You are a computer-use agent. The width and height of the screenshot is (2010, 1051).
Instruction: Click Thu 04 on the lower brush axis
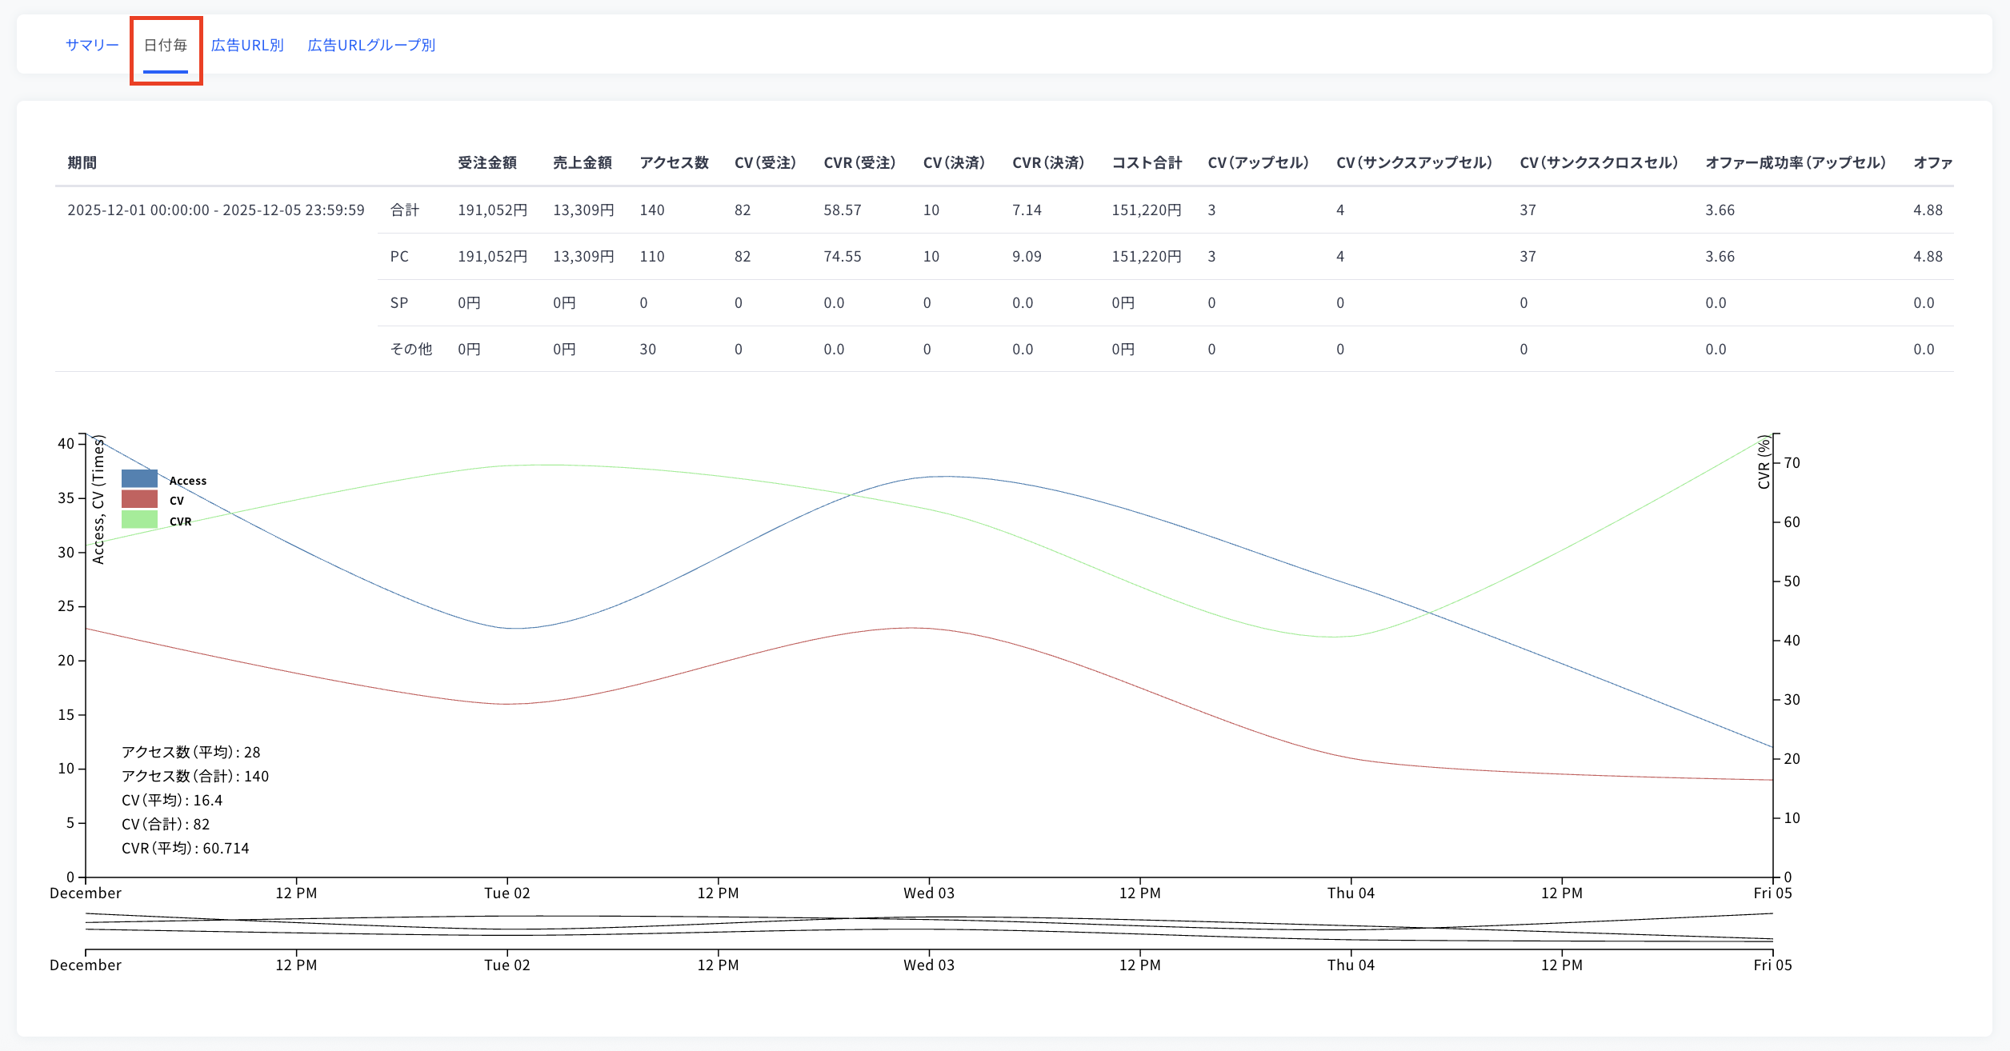[x=1351, y=965]
